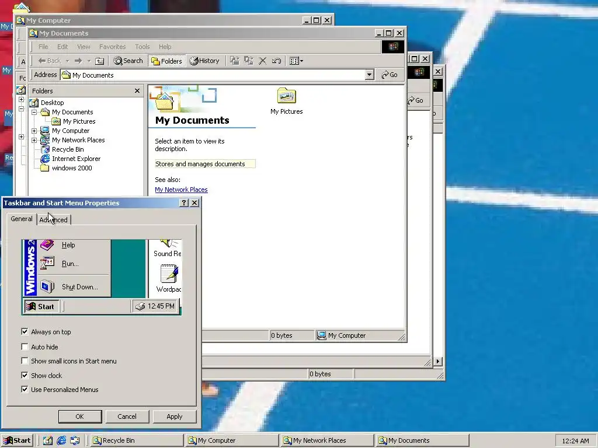Click Apply in Taskbar Properties
This screenshot has width=598, height=448.
point(174,416)
